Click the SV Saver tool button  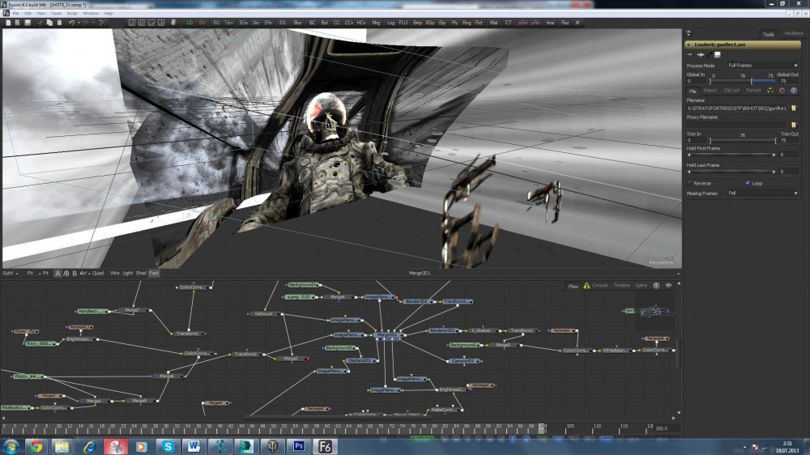pyautogui.click(x=202, y=23)
